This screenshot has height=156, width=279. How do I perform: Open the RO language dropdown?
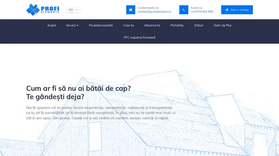coord(73,10)
